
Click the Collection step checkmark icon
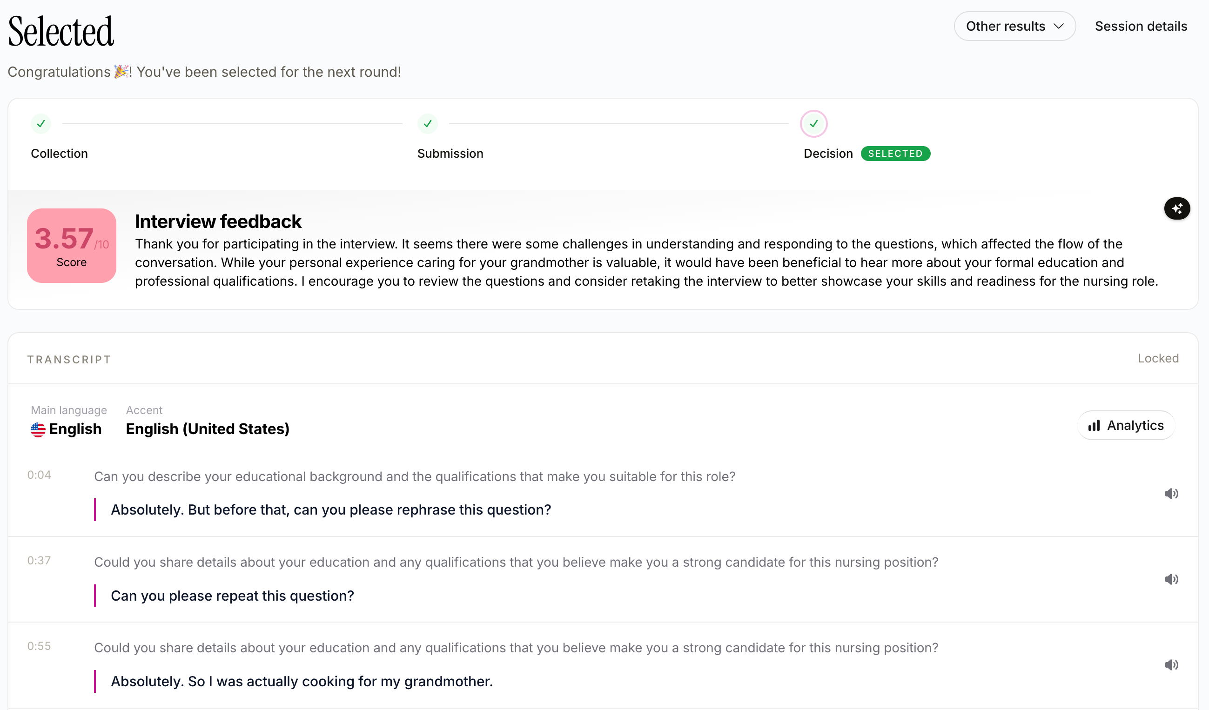coord(41,124)
